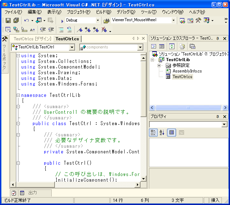Screen dimensions: 230x205
Task: Toggle a bookmark on the current line
Action: 80,30
